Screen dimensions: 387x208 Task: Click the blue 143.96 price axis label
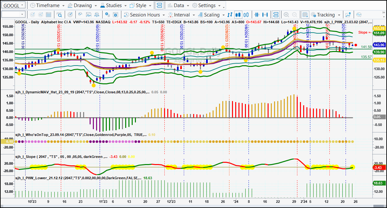tap(379, 45)
